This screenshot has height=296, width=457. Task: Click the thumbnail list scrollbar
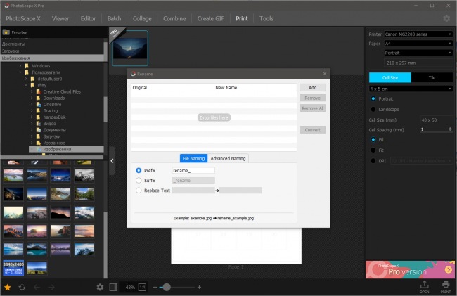105,245
